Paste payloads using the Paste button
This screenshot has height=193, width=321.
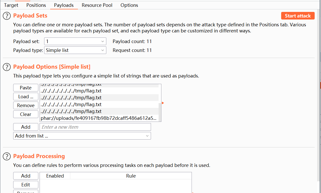pyautogui.click(x=26, y=88)
